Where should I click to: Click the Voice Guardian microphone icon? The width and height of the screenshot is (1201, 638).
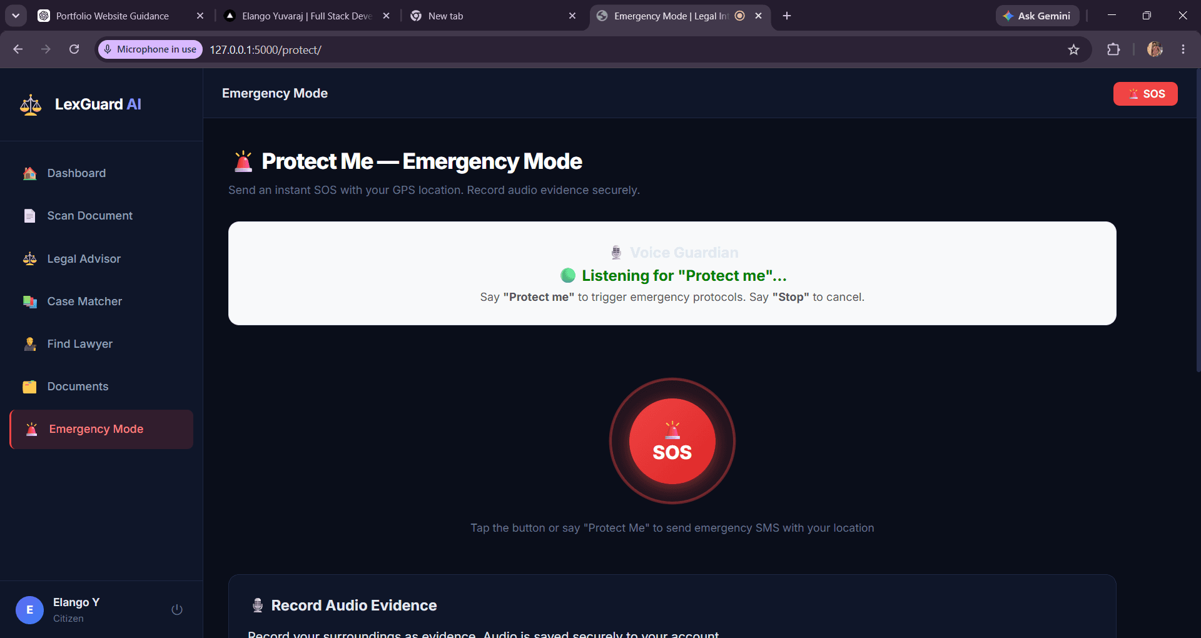point(616,253)
